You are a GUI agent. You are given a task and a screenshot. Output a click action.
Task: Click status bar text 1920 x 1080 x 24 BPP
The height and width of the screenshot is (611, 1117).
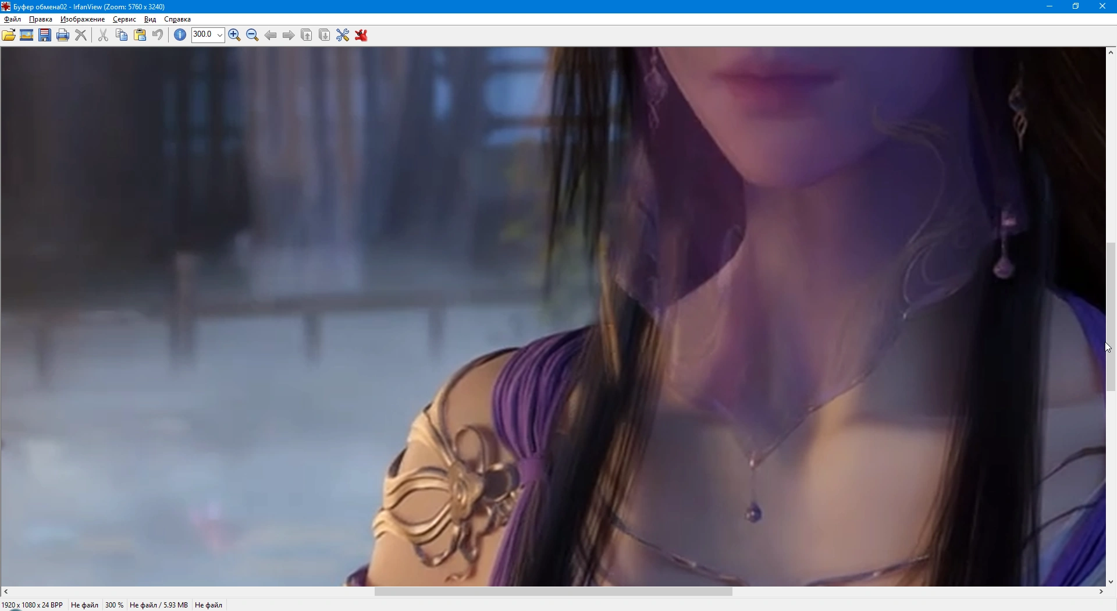tap(32, 605)
